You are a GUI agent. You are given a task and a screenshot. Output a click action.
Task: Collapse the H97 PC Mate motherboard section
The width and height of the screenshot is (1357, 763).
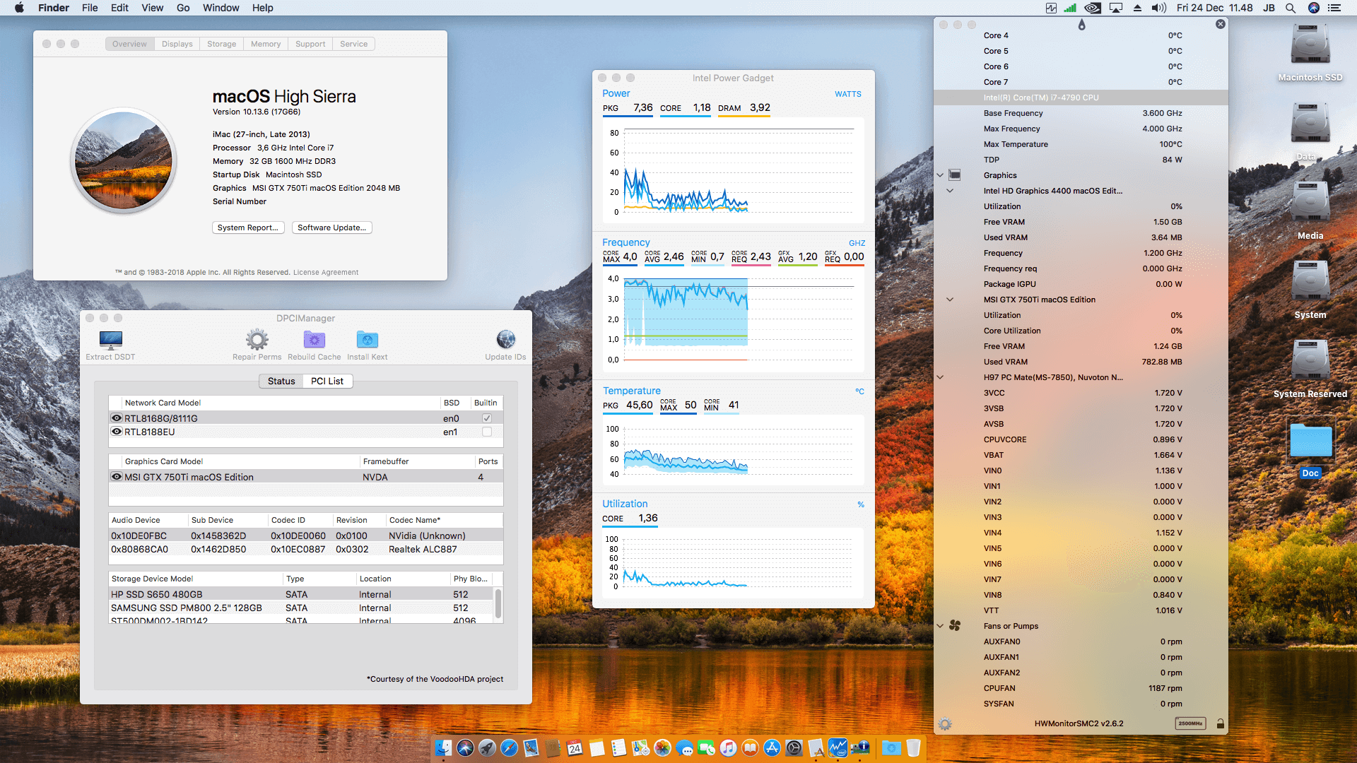(x=940, y=377)
